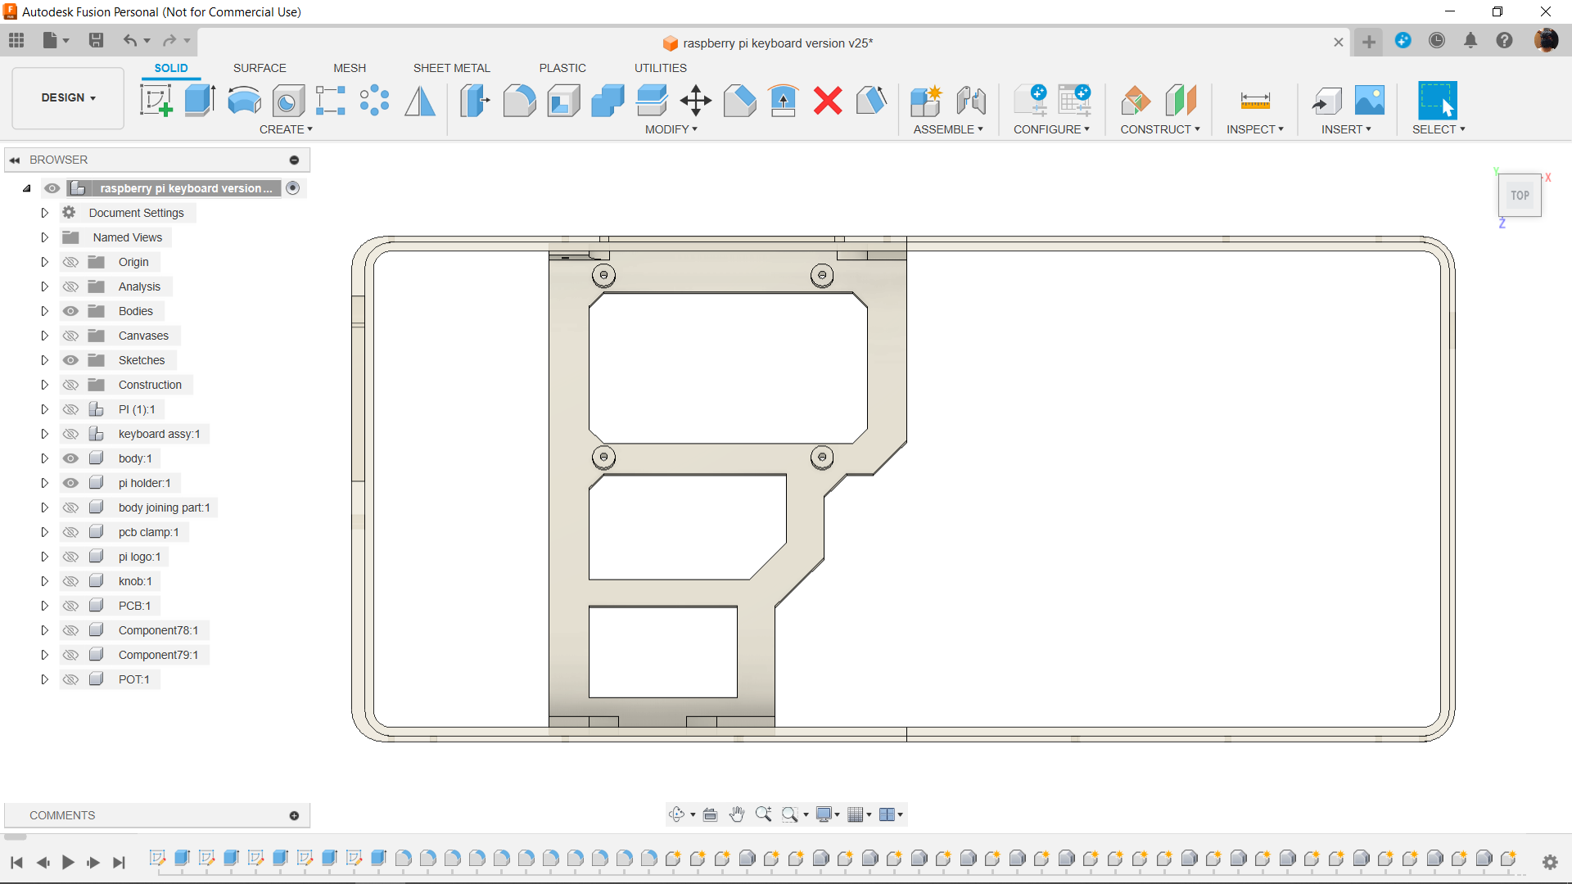The height and width of the screenshot is (884, 1572).
Task: Expand the Bodies folder in browser
Action: [x=43, y=311]
